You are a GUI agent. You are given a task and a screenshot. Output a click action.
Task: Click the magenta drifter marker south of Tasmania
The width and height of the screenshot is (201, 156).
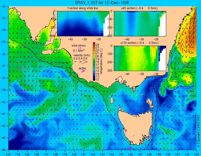129,148
